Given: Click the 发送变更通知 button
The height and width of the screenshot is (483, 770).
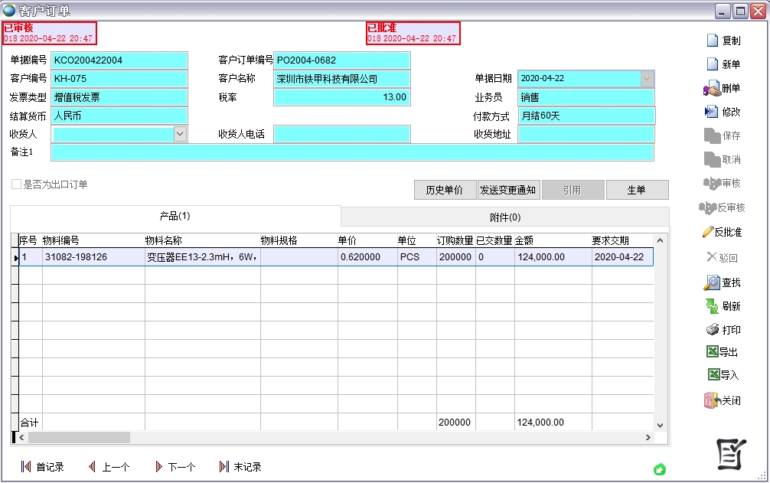Looking at the screenshot, I should coord(507,190).
